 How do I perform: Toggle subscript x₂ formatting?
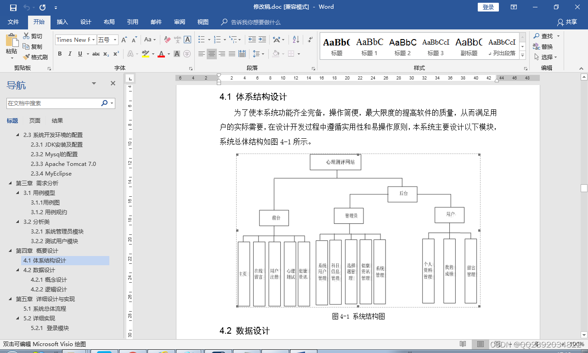point(106,54)
